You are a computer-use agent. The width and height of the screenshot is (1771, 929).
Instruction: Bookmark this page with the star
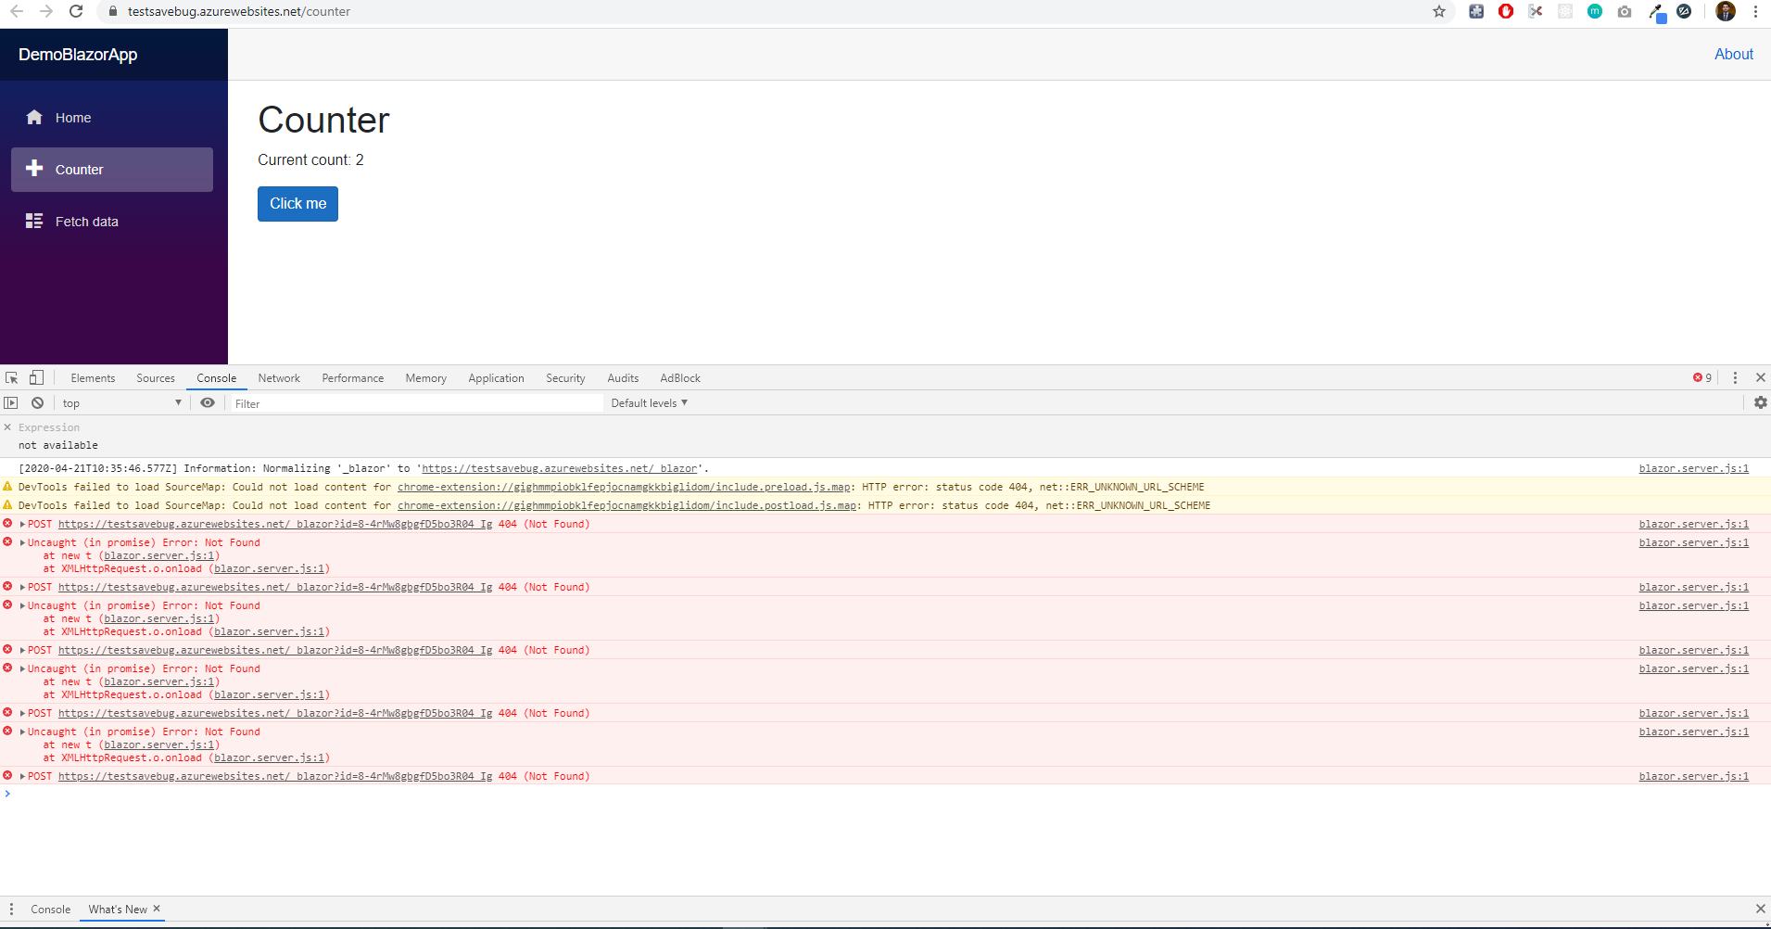coord(1439,11)
